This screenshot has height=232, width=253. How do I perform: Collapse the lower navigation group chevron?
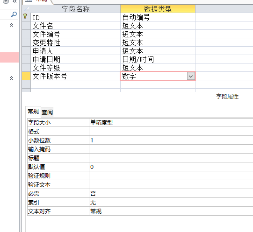click(11, 78)
